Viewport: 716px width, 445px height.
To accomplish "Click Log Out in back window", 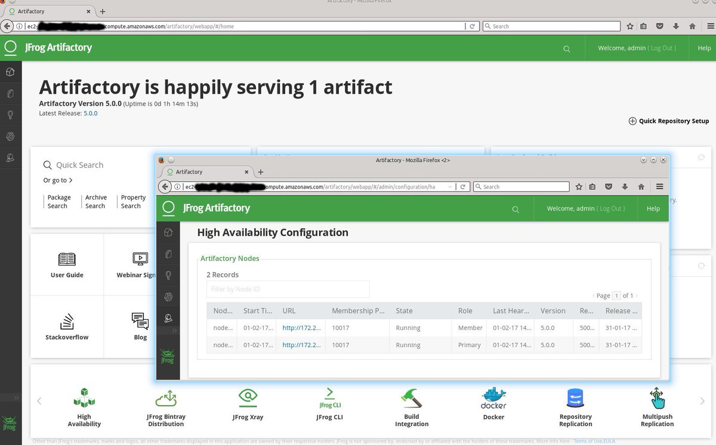I will point(662,48).
